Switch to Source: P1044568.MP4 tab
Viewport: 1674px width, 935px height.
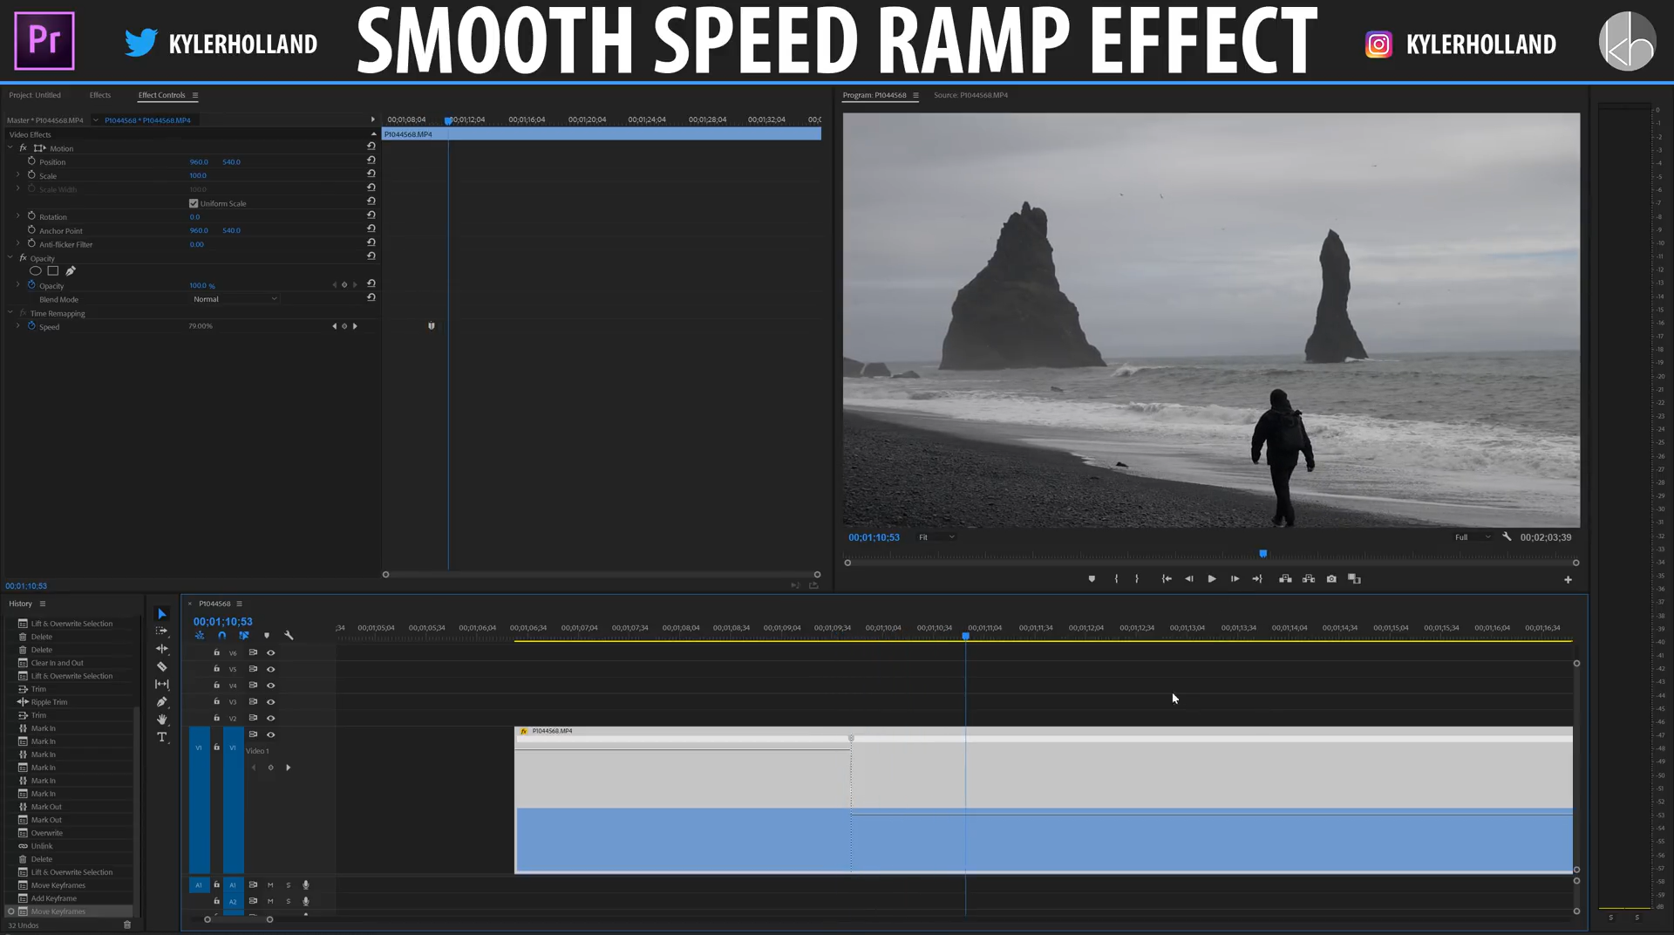click(970, 95)
